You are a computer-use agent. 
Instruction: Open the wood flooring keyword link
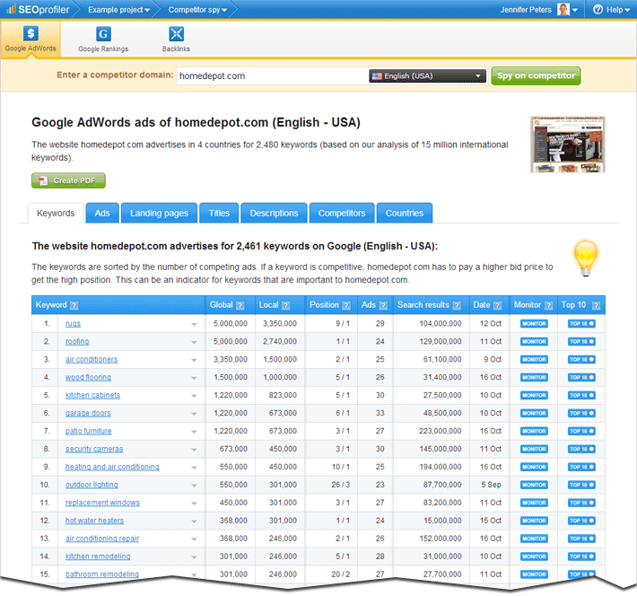pyautogui.click(x=88, y=377)
